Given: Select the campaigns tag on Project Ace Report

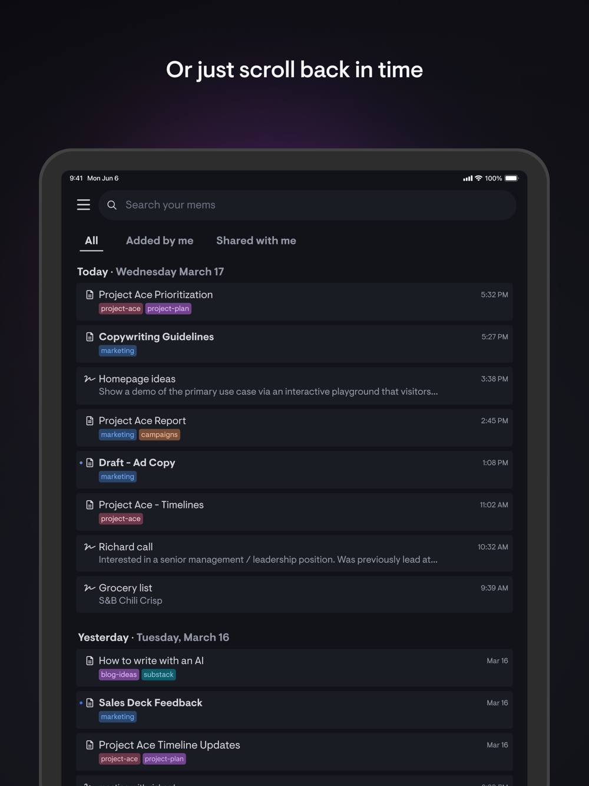Looking at the screenshot, I should tap(160, 435).
